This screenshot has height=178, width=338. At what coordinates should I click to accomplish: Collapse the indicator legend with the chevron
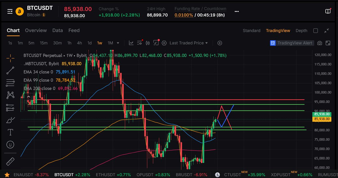(x=28, y=97)
